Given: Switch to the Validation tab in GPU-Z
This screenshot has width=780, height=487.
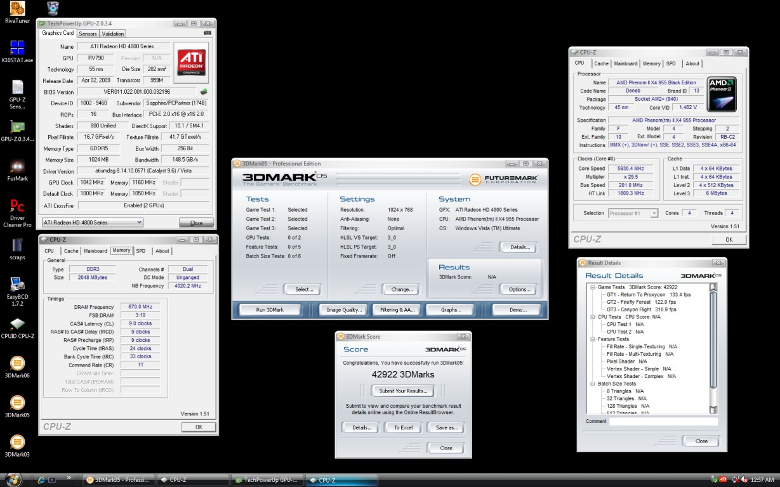Looking at the screenshot, I should pos(113,34).
